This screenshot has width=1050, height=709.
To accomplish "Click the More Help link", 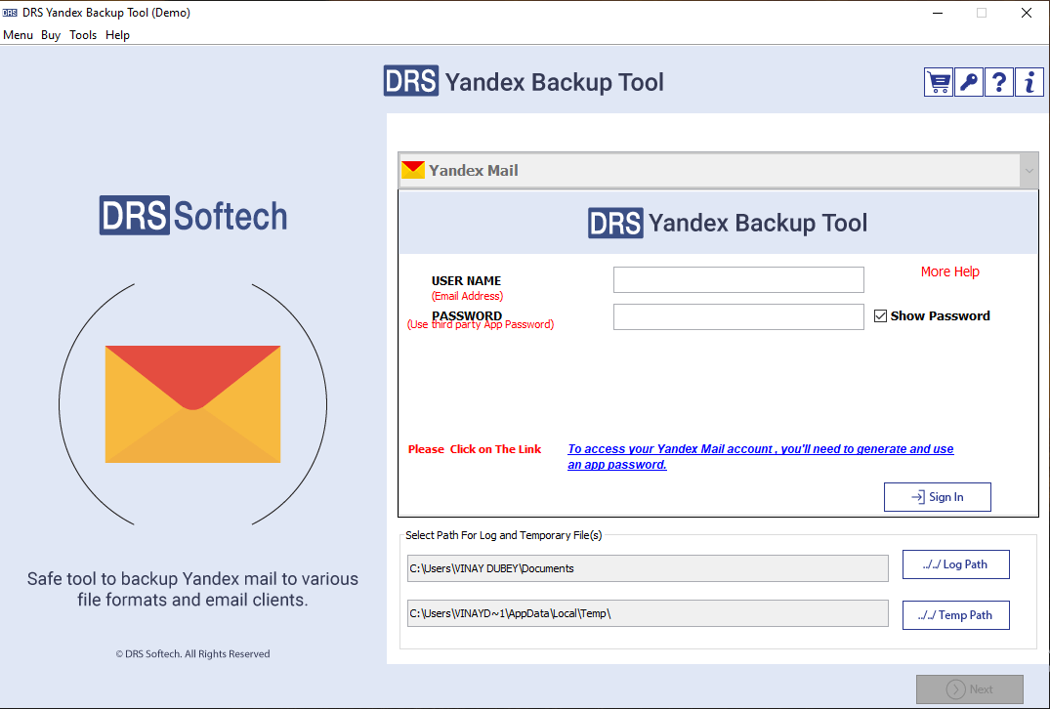I will [949, 271].
